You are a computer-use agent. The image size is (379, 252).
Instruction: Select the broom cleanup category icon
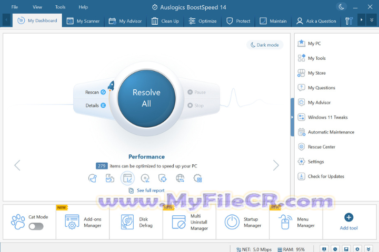[92, 178]
